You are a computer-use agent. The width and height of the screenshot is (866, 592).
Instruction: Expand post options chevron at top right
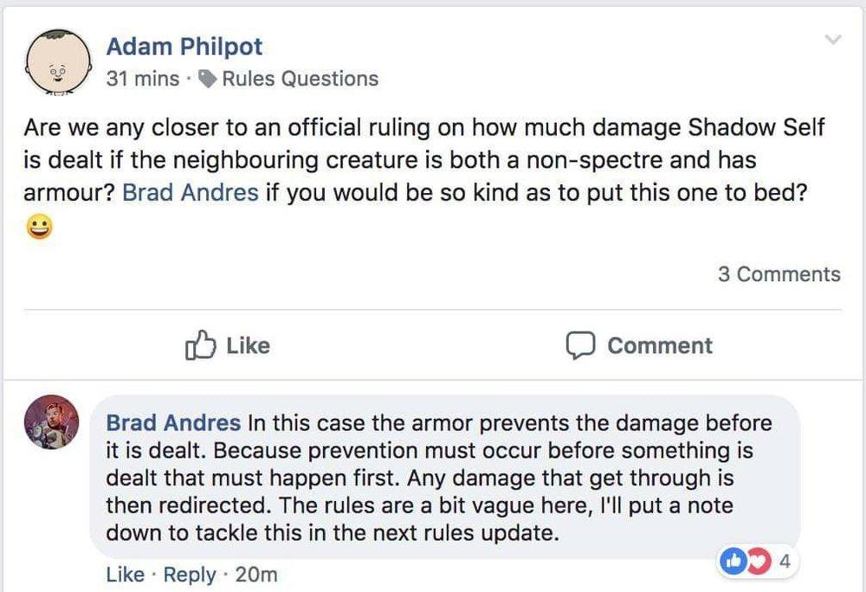pyautogui.click(x=832, y=40)
